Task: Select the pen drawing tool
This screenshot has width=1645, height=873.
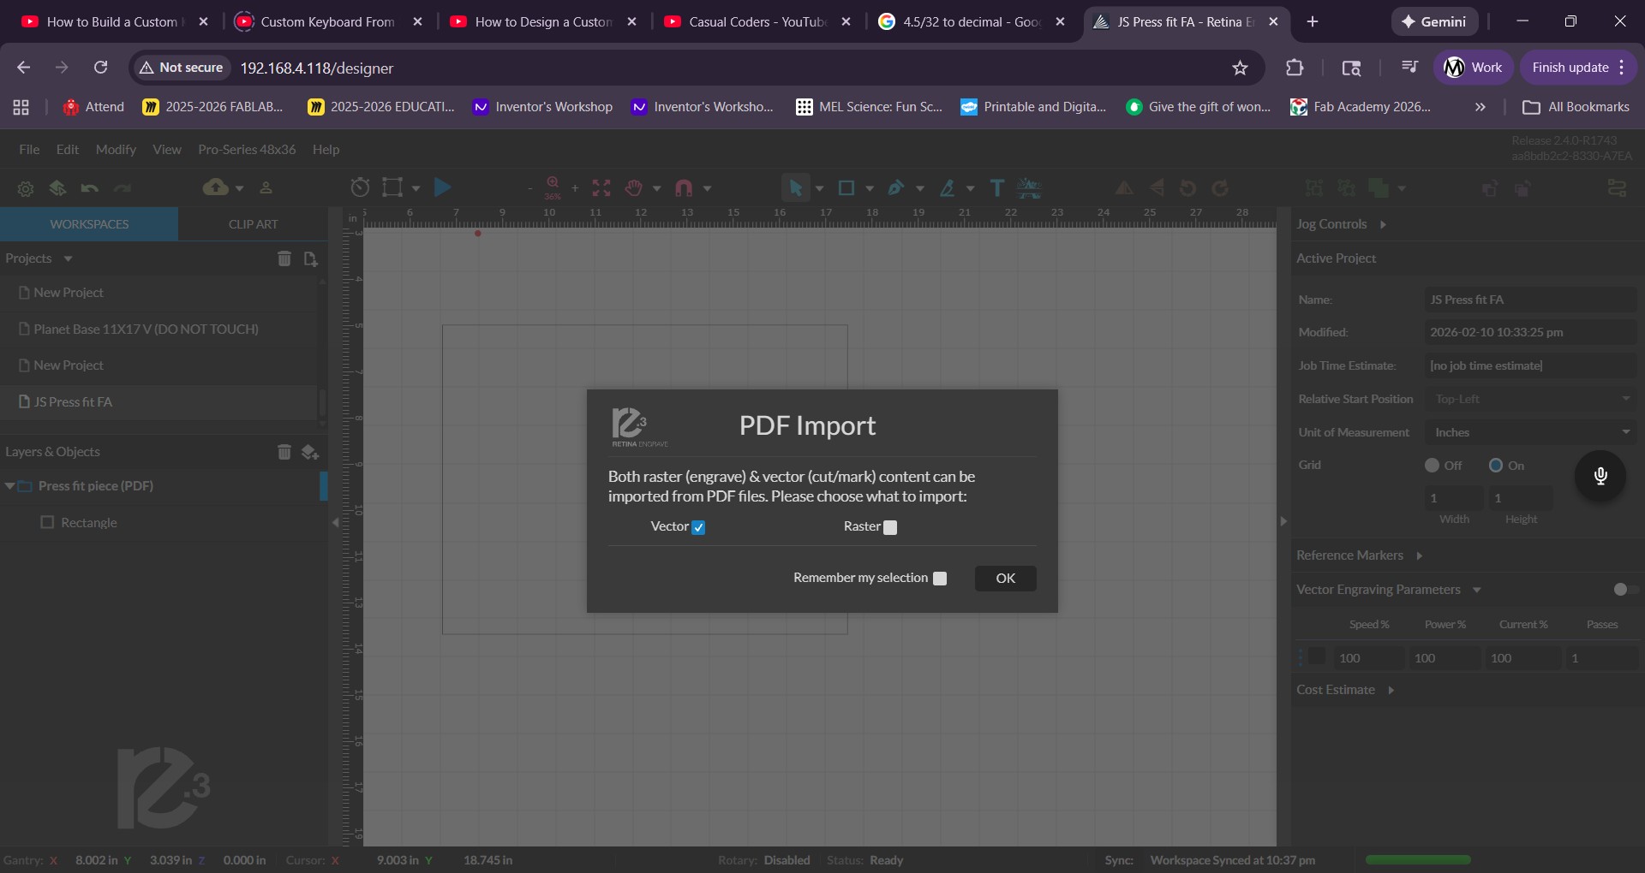Action: point(896,187)
